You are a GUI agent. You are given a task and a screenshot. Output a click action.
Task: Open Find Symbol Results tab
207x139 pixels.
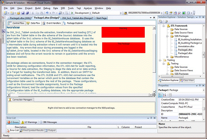32,131
